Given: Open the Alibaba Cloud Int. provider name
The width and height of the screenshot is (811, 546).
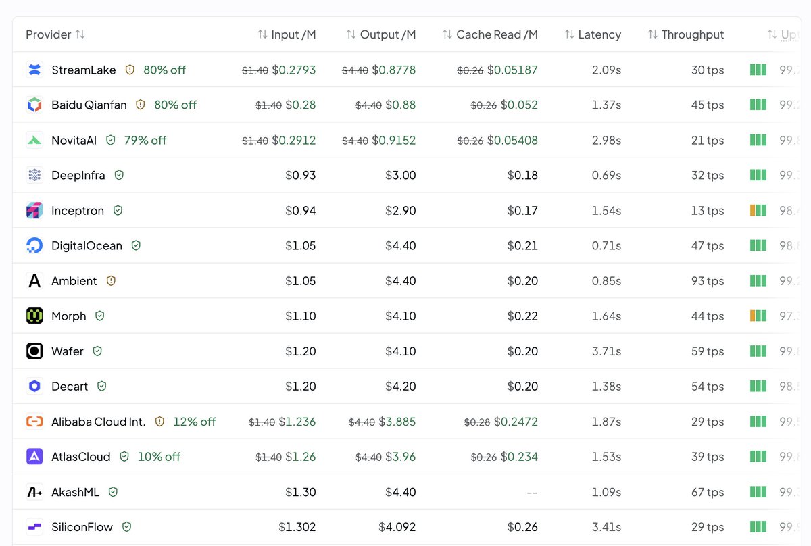Looking at the screenshot, I should (99, 421).
